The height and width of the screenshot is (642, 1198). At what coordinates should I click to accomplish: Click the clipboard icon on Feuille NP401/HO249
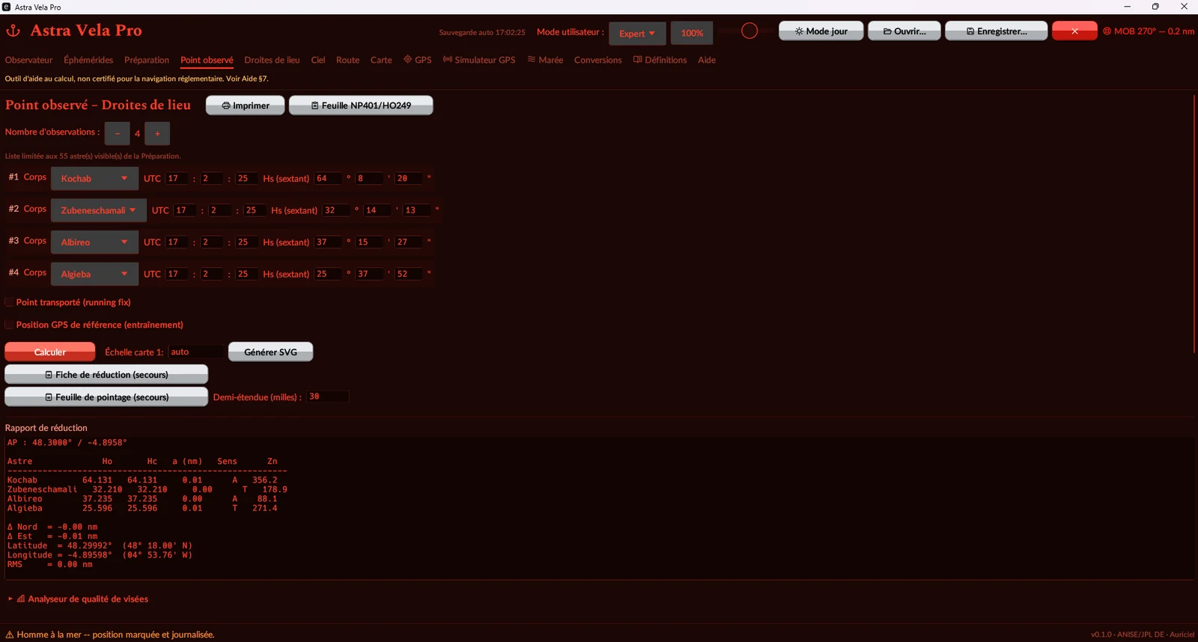[x=315, y=106]
